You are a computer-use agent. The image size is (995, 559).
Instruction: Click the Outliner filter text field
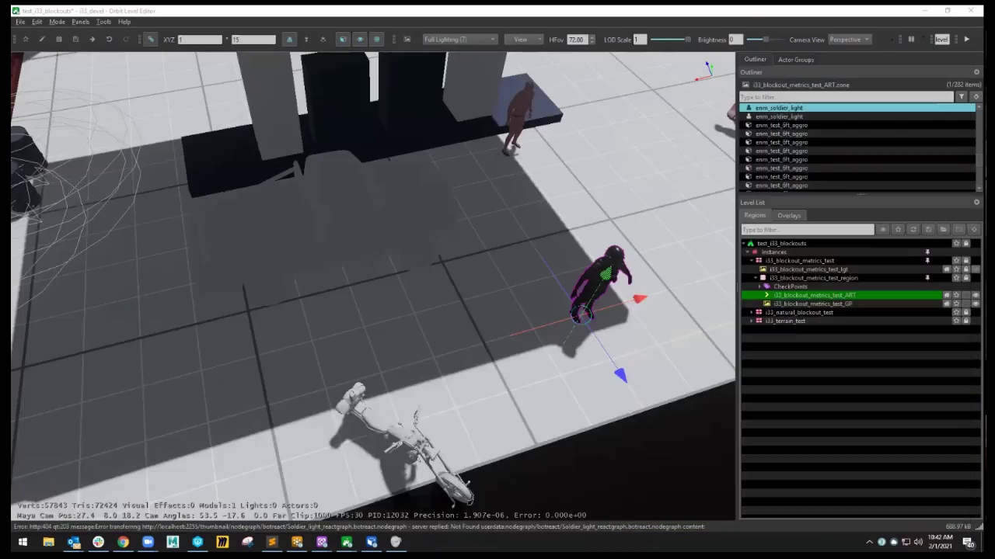pos(846,97)
